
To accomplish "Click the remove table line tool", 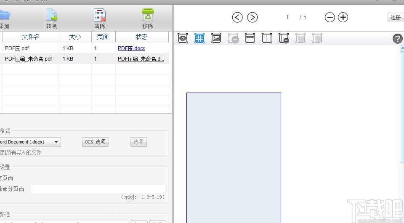I will coord(284,38).
